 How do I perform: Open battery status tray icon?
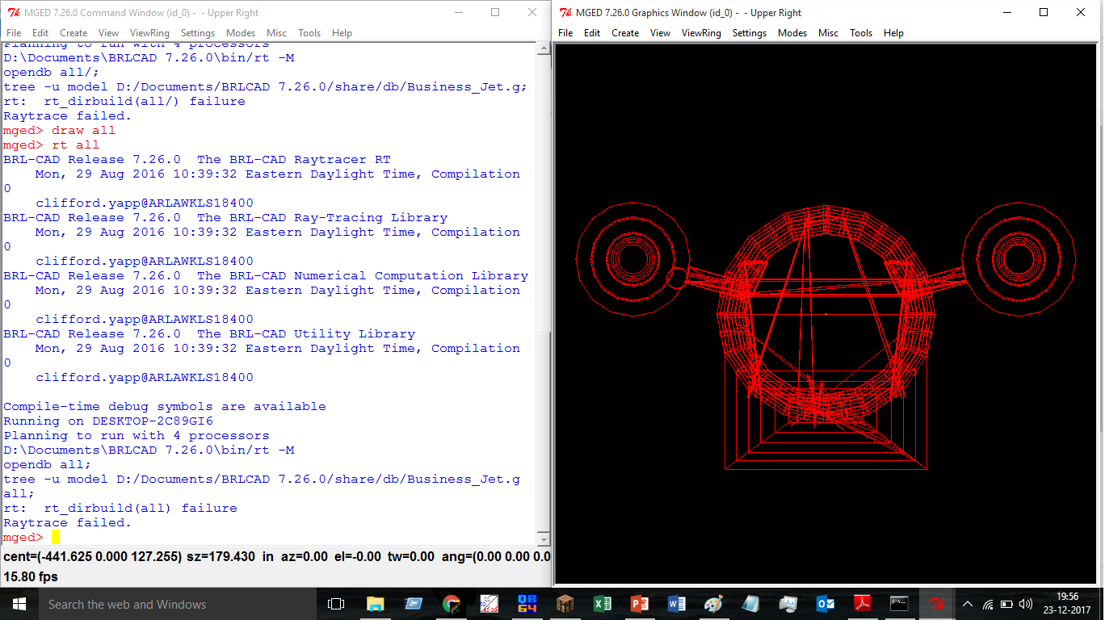click(x=1007, y=604)
